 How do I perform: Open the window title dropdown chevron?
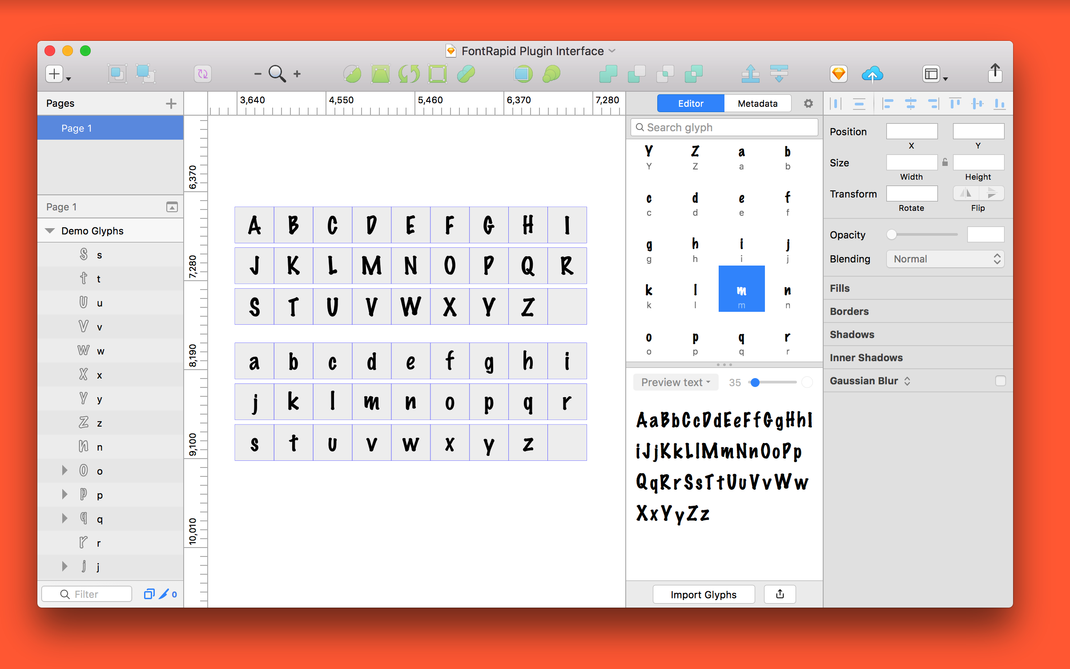point(612,51)
